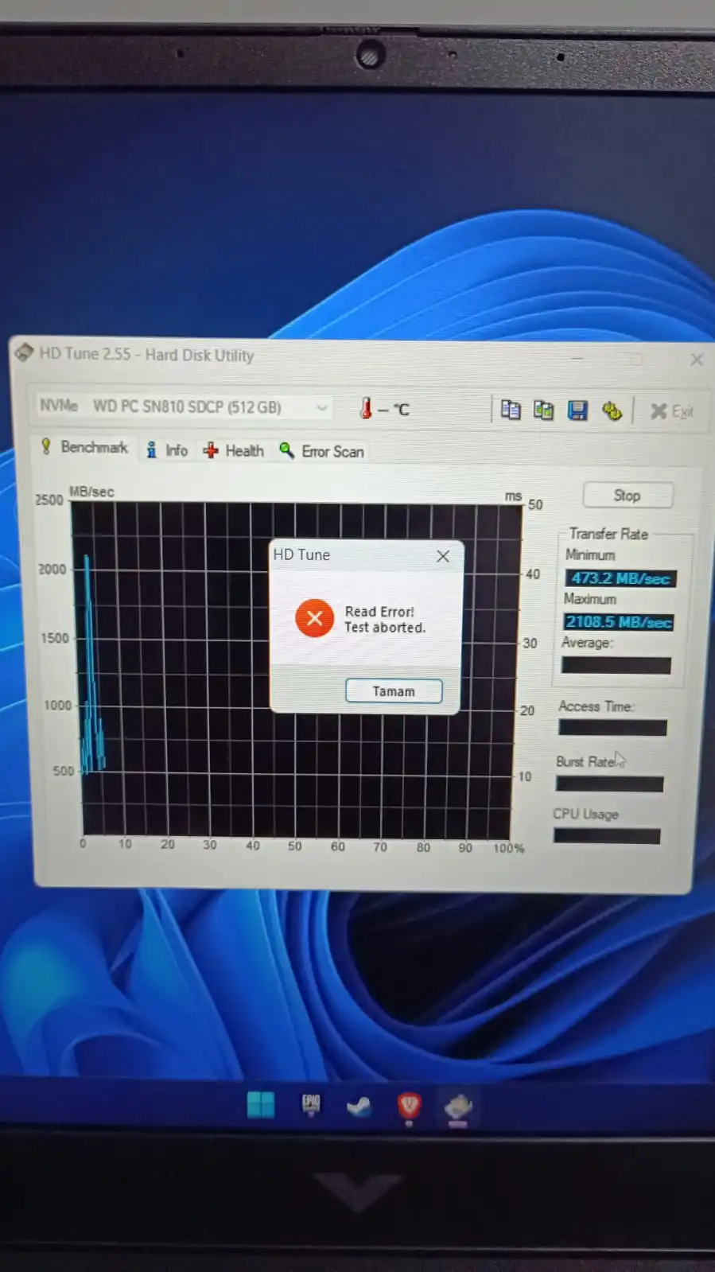Close the HD Tune main window
This screenshot has height=1272, width=715.
tap(697, 360)
